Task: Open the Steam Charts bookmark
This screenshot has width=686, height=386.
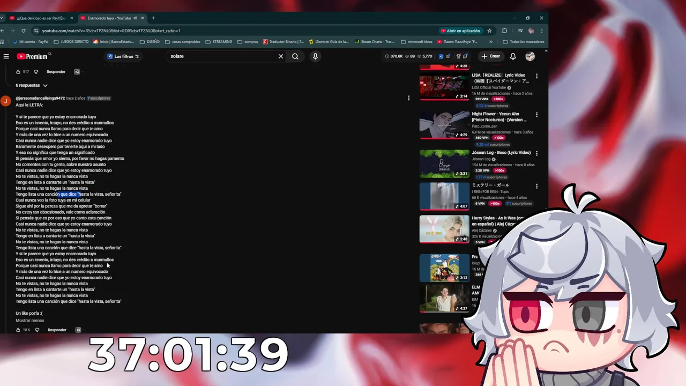Action: click(374, 41)
